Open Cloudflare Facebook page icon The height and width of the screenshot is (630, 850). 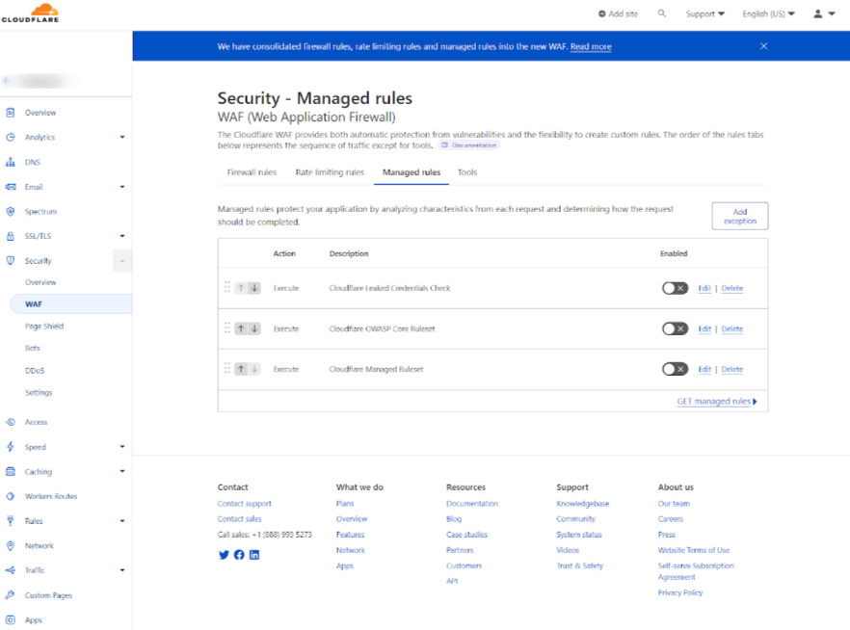click(x=239, y=555)
